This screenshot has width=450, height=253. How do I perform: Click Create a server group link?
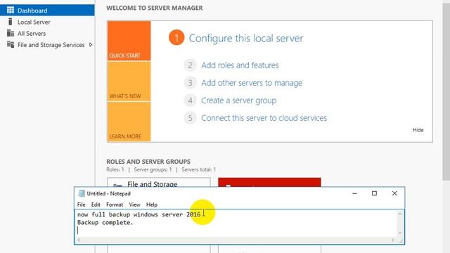[x=239, y=100]
